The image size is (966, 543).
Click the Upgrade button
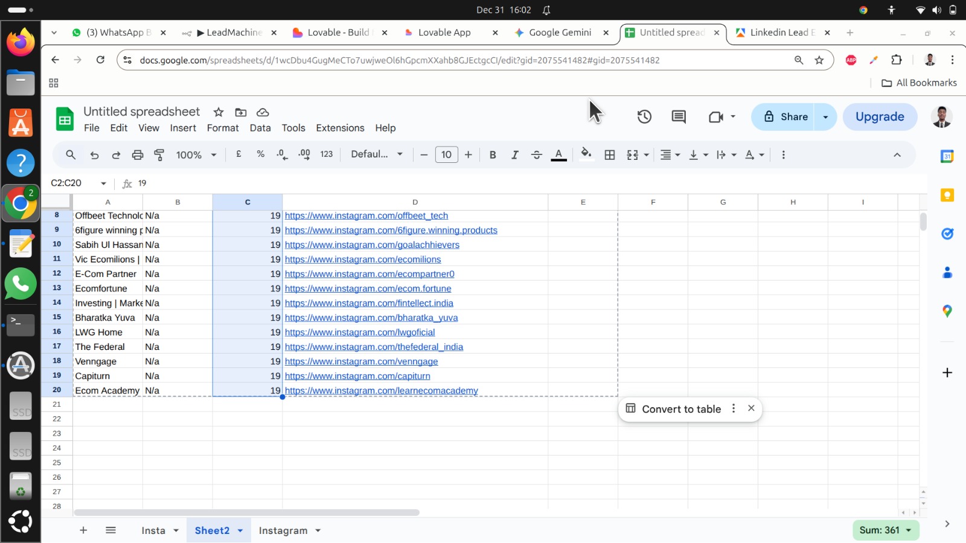click(880, 117)
